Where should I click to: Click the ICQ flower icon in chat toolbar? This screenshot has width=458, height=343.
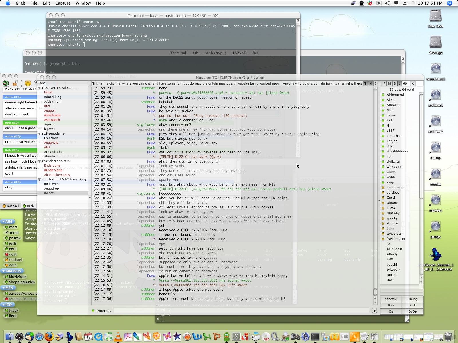(x=6, y=83)
